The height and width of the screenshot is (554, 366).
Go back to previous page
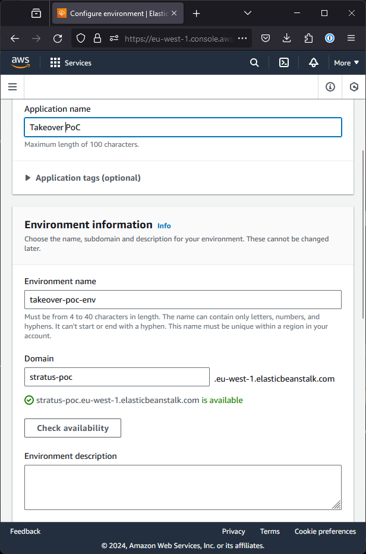tap(15, 38)
